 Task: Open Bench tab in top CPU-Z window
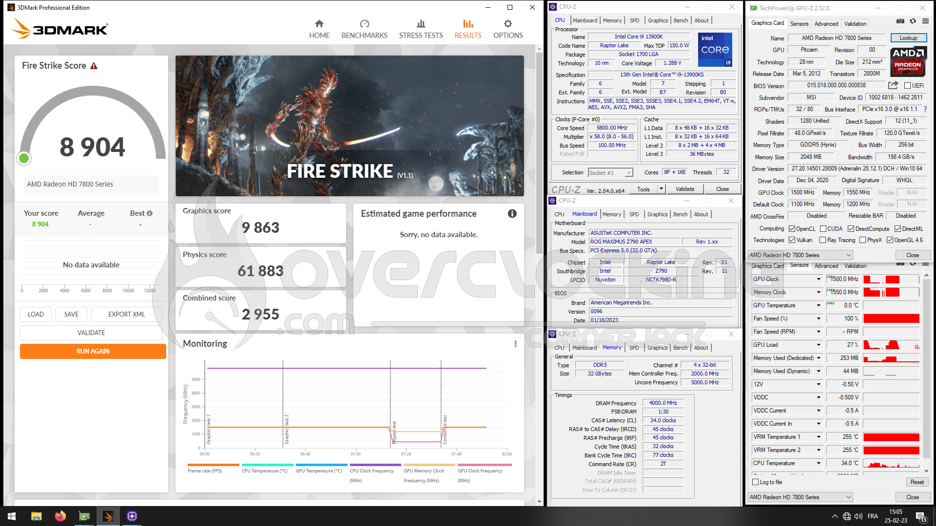click(681, 20)
